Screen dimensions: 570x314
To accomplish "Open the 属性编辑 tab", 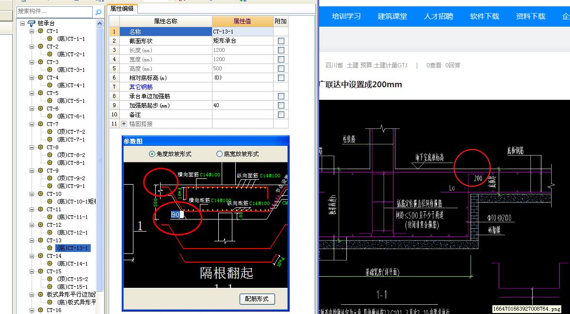I will (x=122, y=9).
